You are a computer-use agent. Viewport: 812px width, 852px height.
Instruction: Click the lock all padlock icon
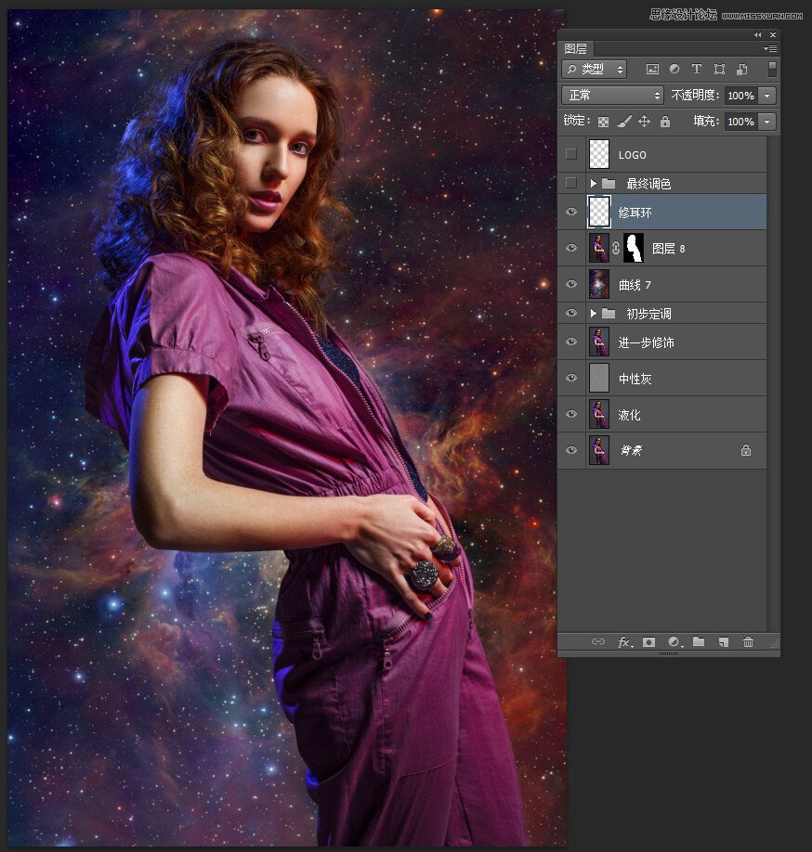click(x=665, y=122)
